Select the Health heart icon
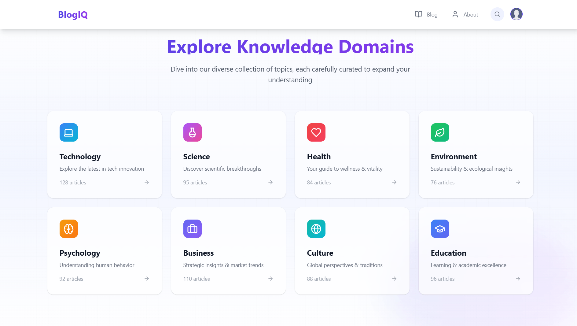The width and height of the screenshot is (577, 326). coord(316,132)
